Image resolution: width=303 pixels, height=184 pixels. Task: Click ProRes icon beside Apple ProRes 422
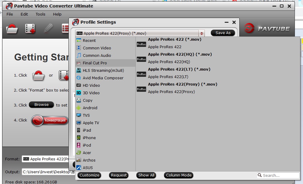[x=141, y=45]
